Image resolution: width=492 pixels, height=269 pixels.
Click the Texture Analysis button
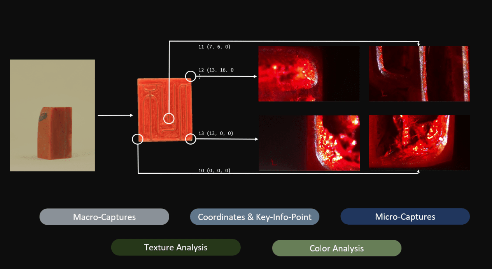click(176, 247)
